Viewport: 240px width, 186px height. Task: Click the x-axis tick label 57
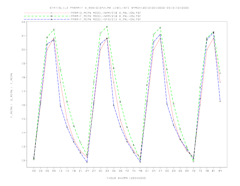pos(160,171)
